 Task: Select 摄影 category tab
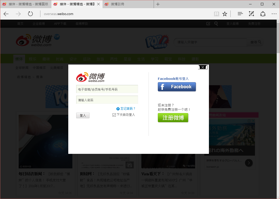[195, 59]
